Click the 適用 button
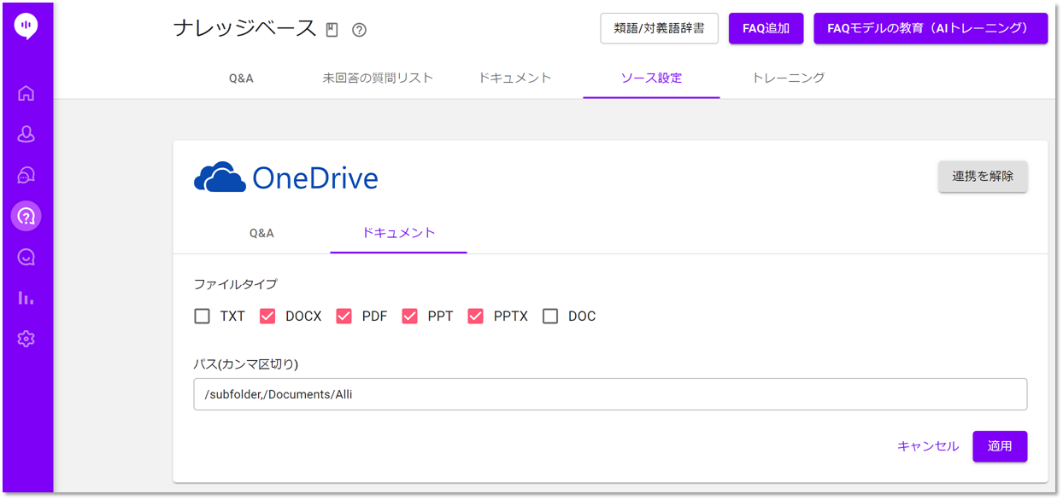Image resolution: width=1063 pixels, height=500 pixels. [x=1000, y=446]
